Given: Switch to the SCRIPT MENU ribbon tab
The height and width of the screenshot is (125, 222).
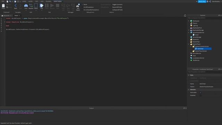Looking at the screenshot, I should pyautogui.click(x=58, y=1).
